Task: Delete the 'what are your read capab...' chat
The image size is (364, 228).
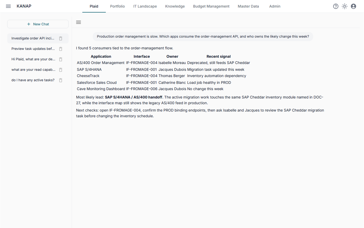Action: click(61, 70)
